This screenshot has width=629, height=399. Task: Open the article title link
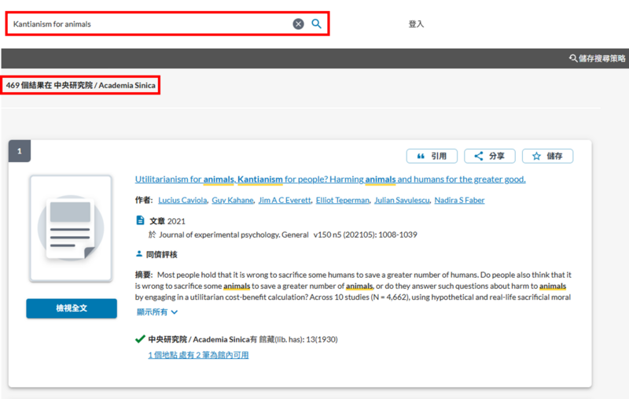tap(330, 179)
